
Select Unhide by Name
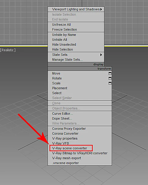point(64,35)
